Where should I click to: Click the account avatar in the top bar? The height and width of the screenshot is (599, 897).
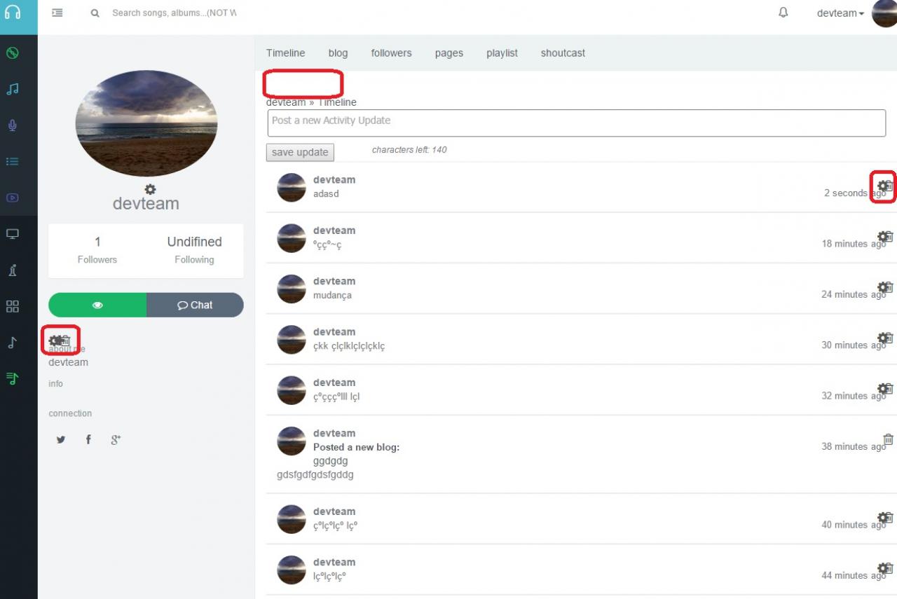(884, 13)
